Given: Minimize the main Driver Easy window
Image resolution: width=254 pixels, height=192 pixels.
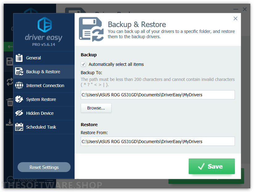Looking at the screenshot, I should click(x=236, y=9).
